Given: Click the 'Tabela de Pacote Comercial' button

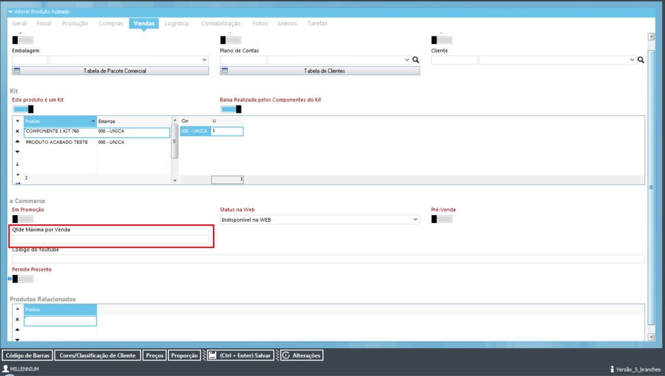Looking at the screenshot, I should pos(110,71).
